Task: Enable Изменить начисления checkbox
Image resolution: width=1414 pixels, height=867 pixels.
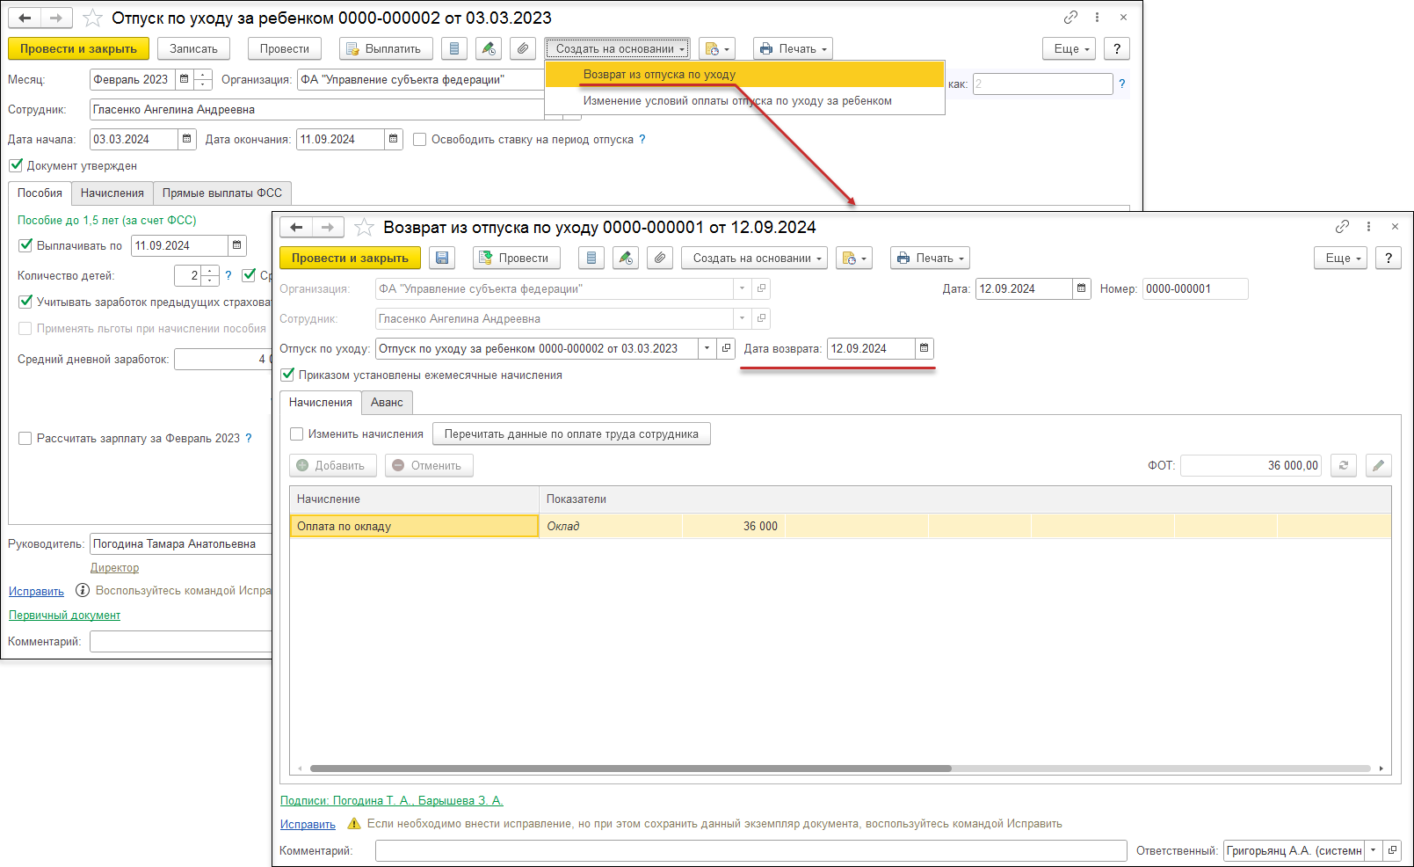Action: [297, 433]
